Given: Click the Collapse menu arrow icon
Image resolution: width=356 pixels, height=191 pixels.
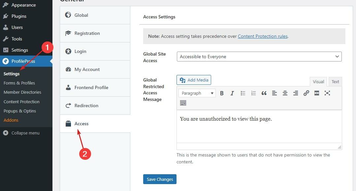Looking at the screenshot, I should coord(6,133).
